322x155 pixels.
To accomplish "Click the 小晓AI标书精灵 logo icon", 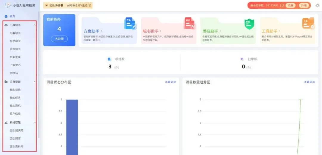I will click(8, 5).
